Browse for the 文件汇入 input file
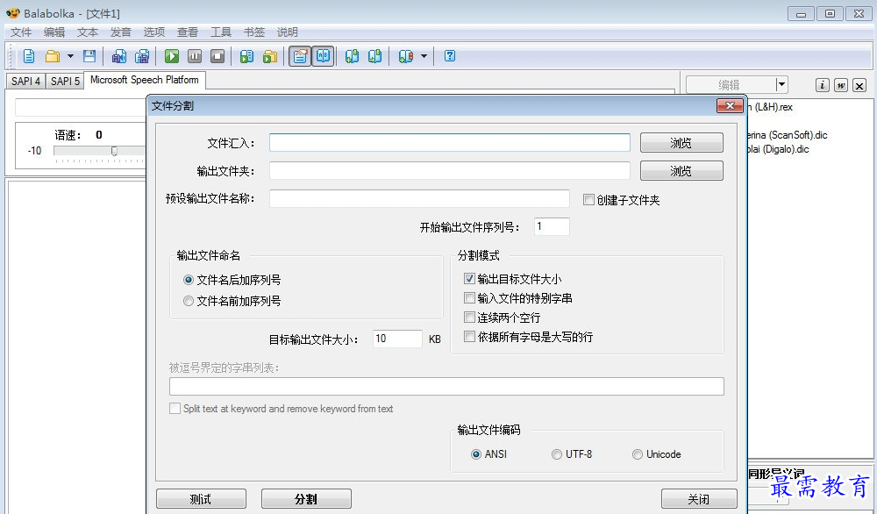The height and width of the screenshot is (514, 877). click(x=681, y=143)
